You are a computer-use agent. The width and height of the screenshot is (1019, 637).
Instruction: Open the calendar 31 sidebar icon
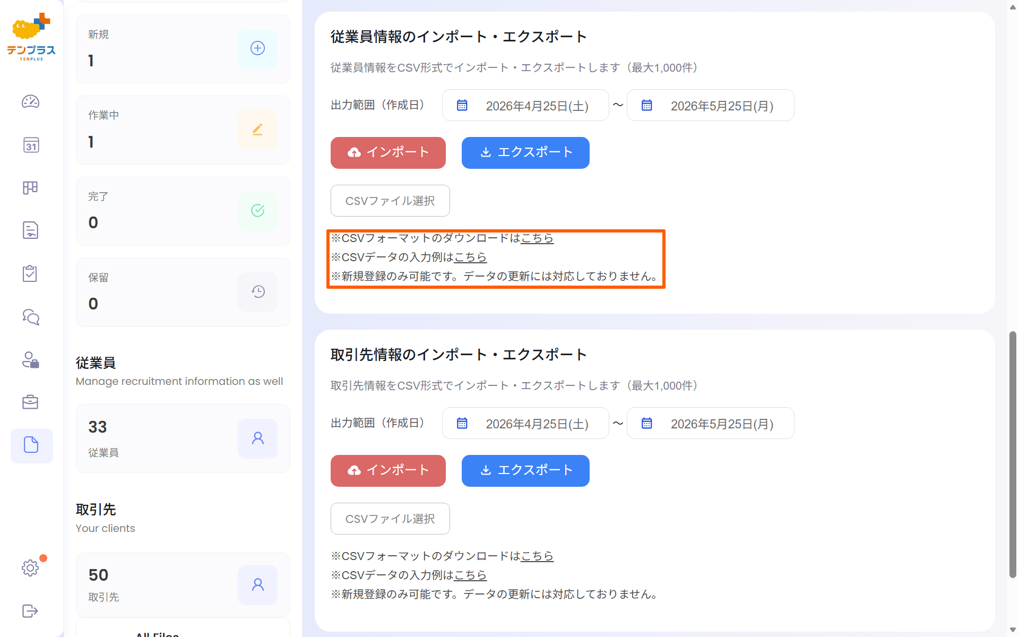(31, 145)
